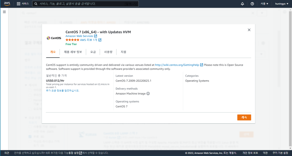This screenshot has width=292, height=156.
Task: Click info icon beside Amazon Machine Image
Action: point(148,94)
